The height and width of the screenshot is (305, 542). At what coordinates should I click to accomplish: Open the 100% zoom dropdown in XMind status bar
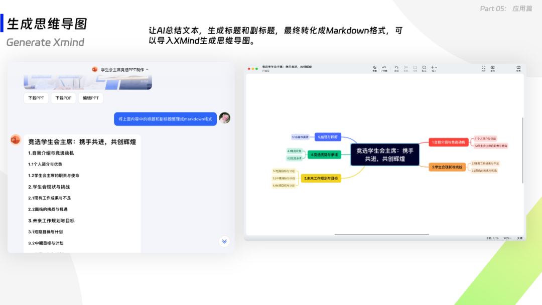pyautogui.click(x=507, y=238)
